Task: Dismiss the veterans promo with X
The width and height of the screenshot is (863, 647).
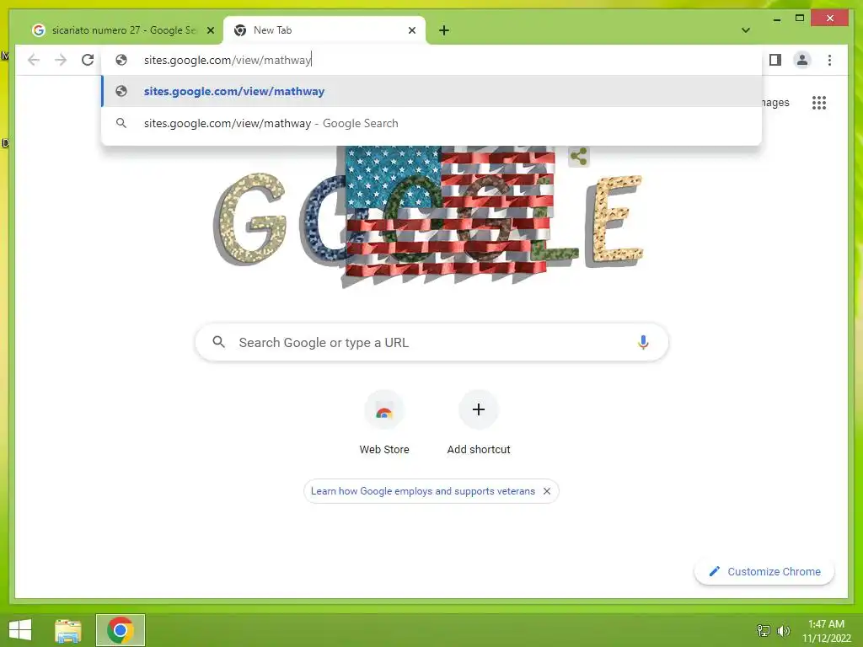Action: click(x=546, y=491)
